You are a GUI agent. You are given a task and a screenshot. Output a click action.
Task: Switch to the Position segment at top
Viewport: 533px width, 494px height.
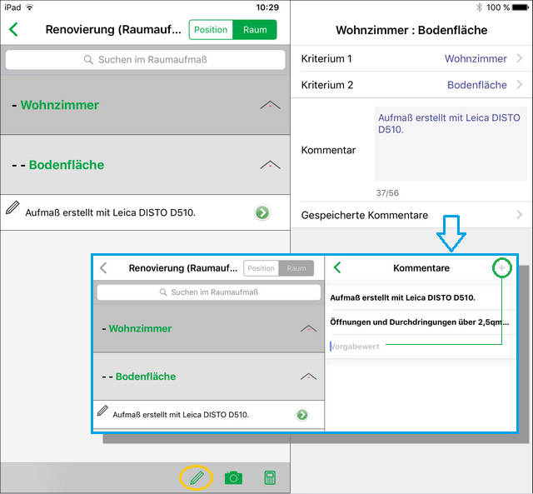[211, 30]
